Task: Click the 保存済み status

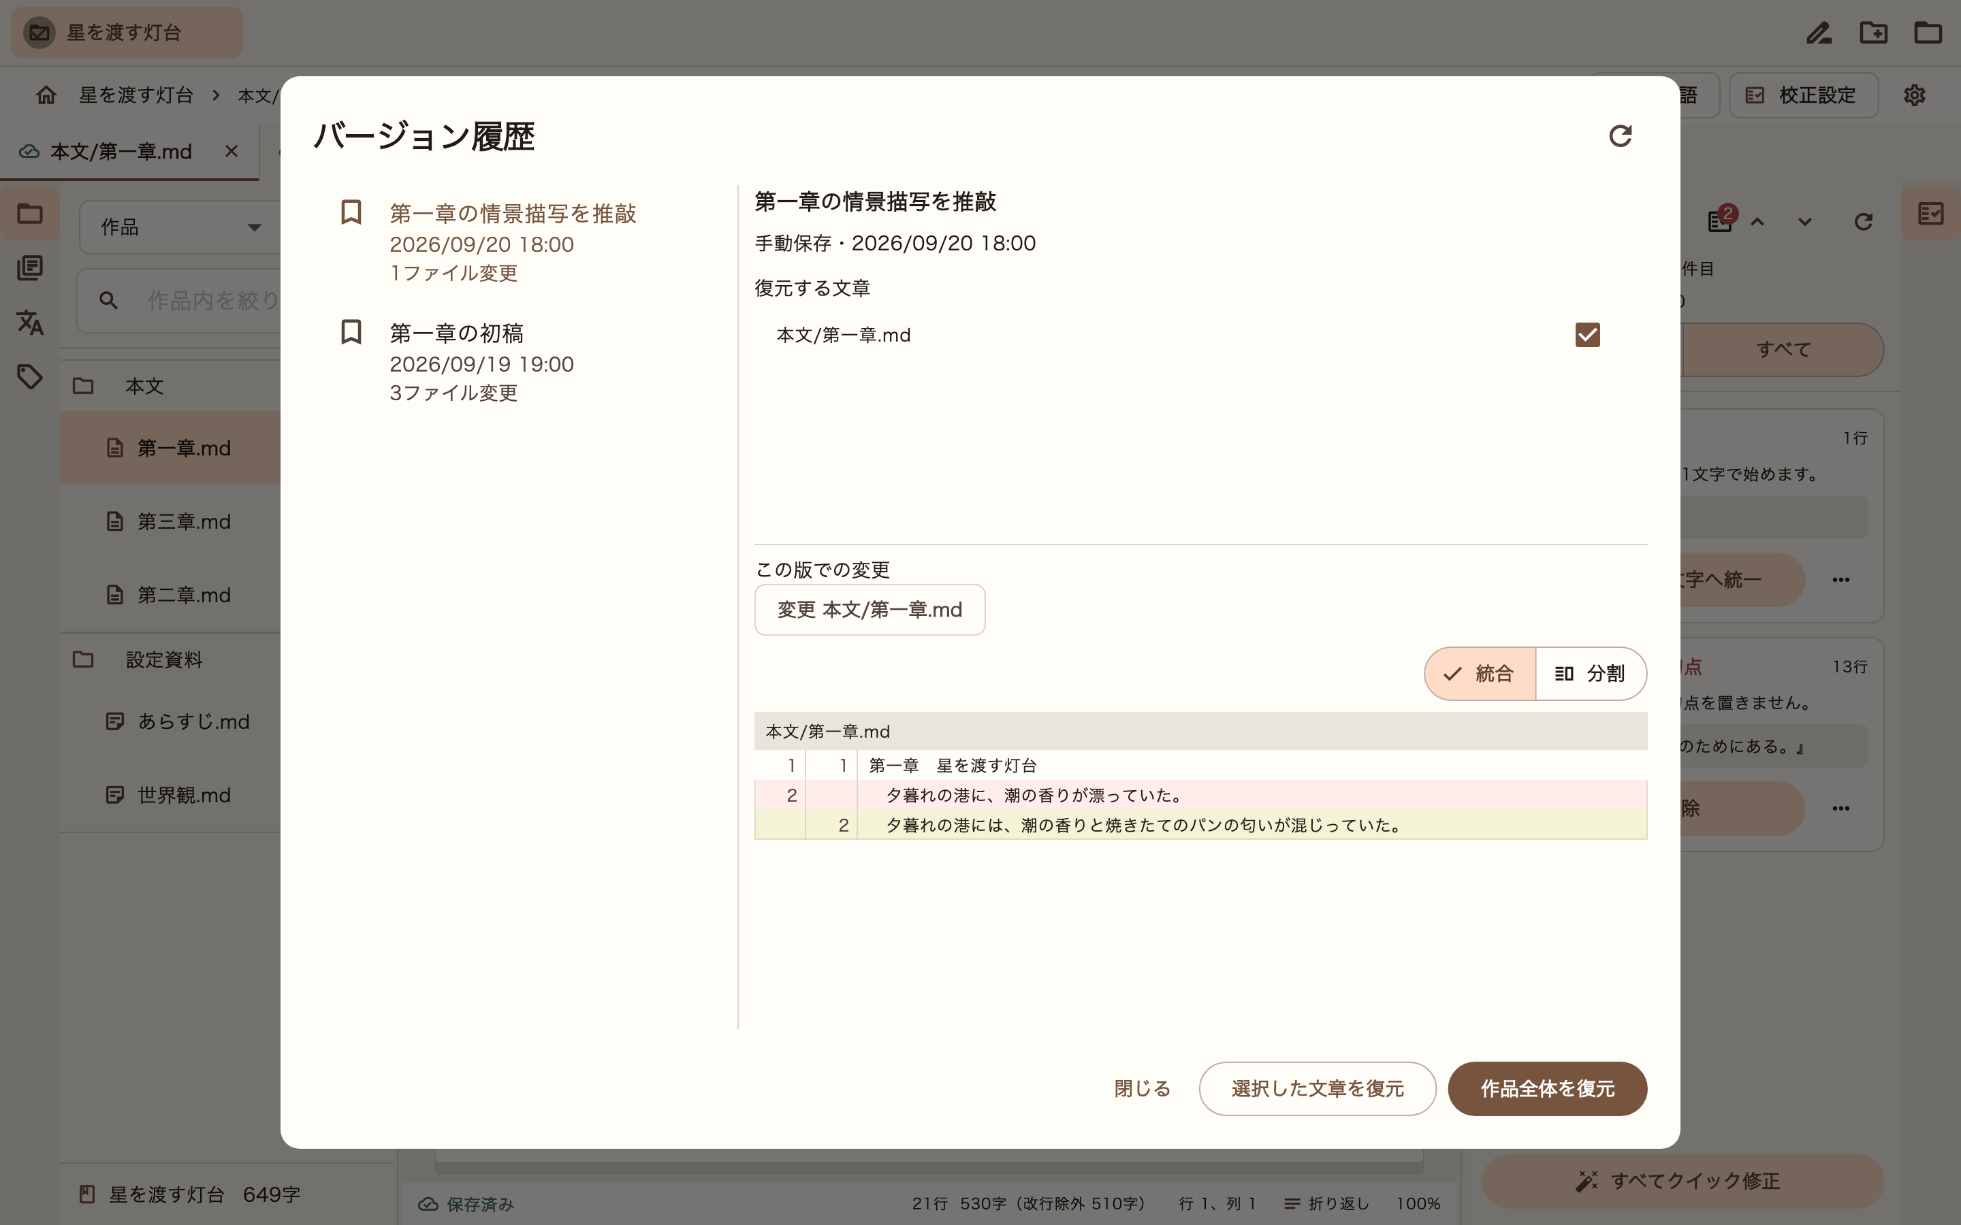Action: pos(466,1204)
